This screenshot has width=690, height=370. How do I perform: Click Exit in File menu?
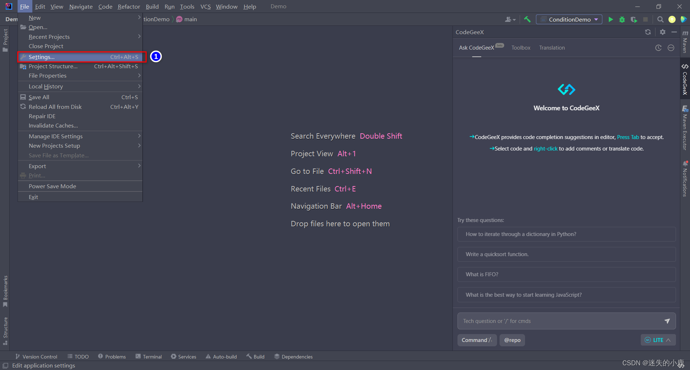80,197
